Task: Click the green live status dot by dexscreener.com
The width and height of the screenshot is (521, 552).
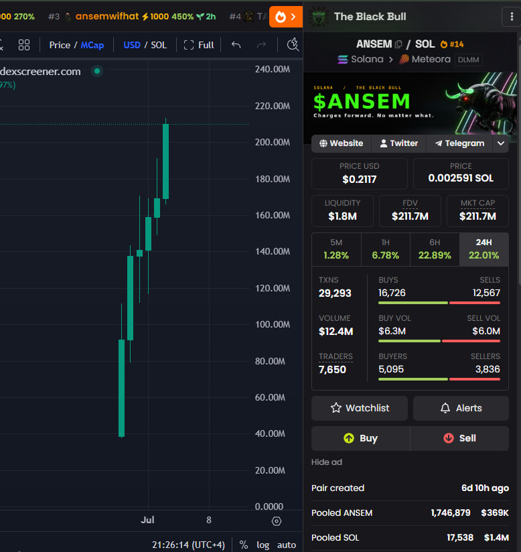Action: tap(97, 71)
